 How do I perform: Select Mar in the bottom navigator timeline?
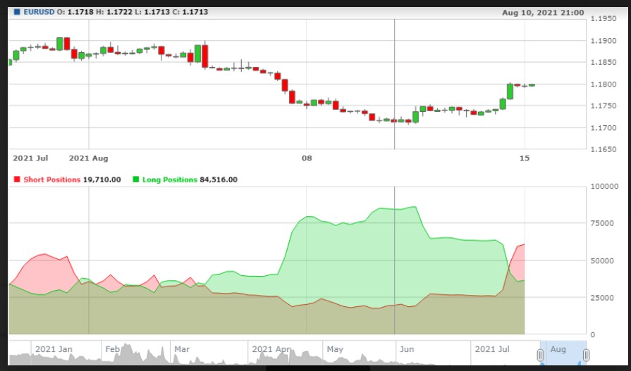182,349
